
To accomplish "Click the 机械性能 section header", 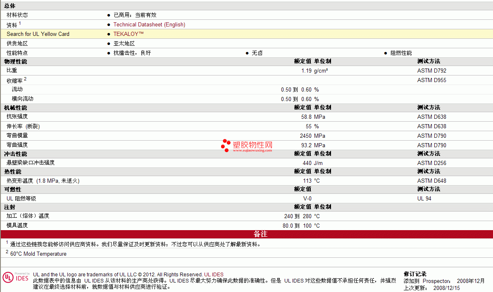I will click(x=15, y=108).
